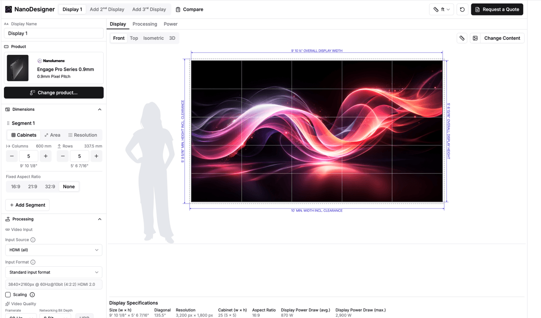Increase the Rows count
The height and width of the screenshot is (318, 541).
96,156
